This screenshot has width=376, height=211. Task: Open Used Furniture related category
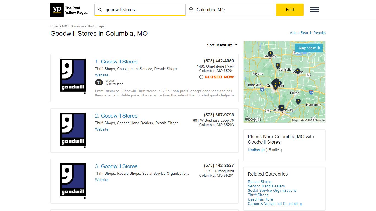[260, 199]
